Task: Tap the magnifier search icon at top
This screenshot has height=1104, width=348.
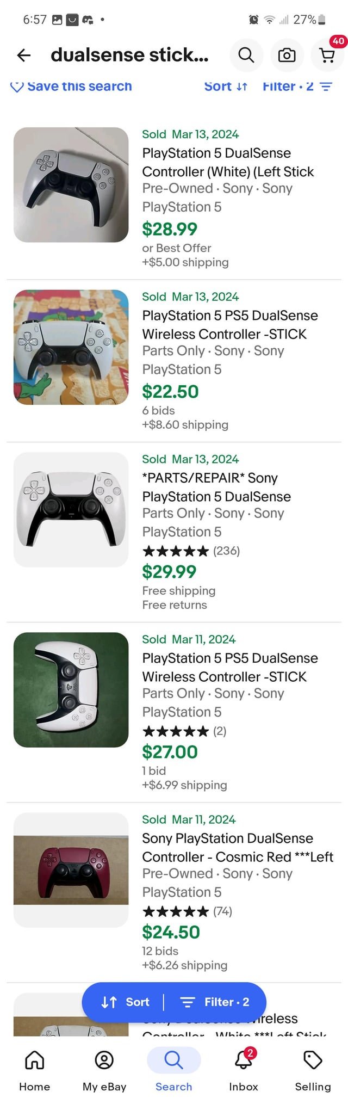Action: pos(246,55)
